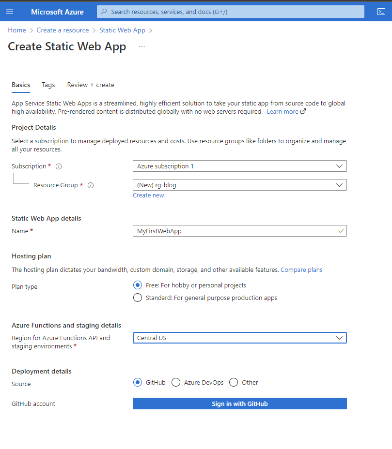Click the Name field containing MyFirstWebApp
The image size is (392, 449).
[235, 231]
